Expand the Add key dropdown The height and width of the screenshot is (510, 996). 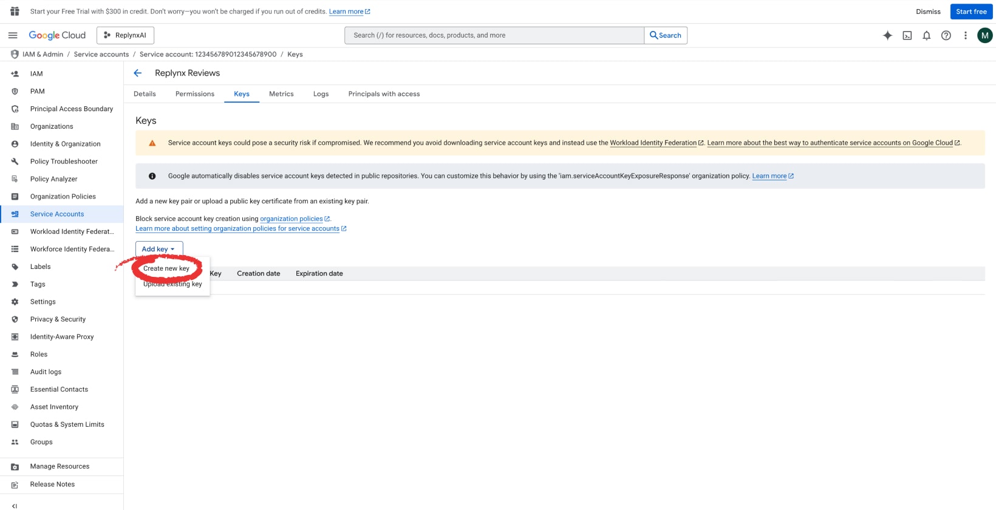point(159,249)
